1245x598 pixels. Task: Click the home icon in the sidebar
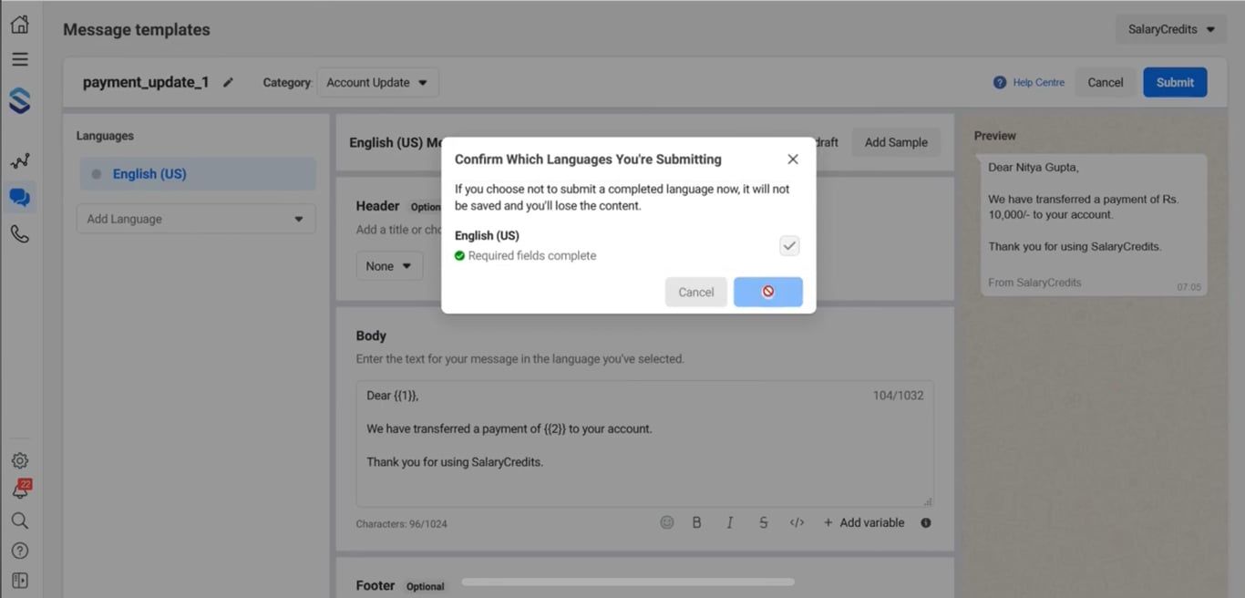pyautogui.click(x=19, y=25)
